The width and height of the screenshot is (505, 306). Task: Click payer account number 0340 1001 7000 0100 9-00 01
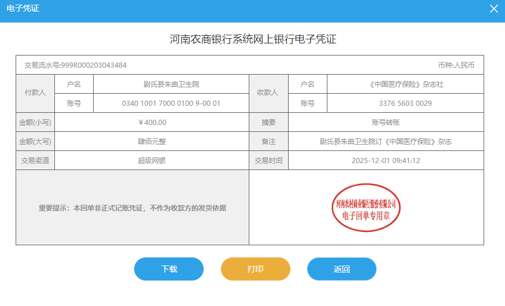pos(171,104)
